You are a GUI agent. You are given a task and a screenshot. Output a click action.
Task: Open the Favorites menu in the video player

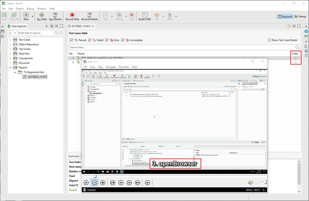[x=124, y=67]
